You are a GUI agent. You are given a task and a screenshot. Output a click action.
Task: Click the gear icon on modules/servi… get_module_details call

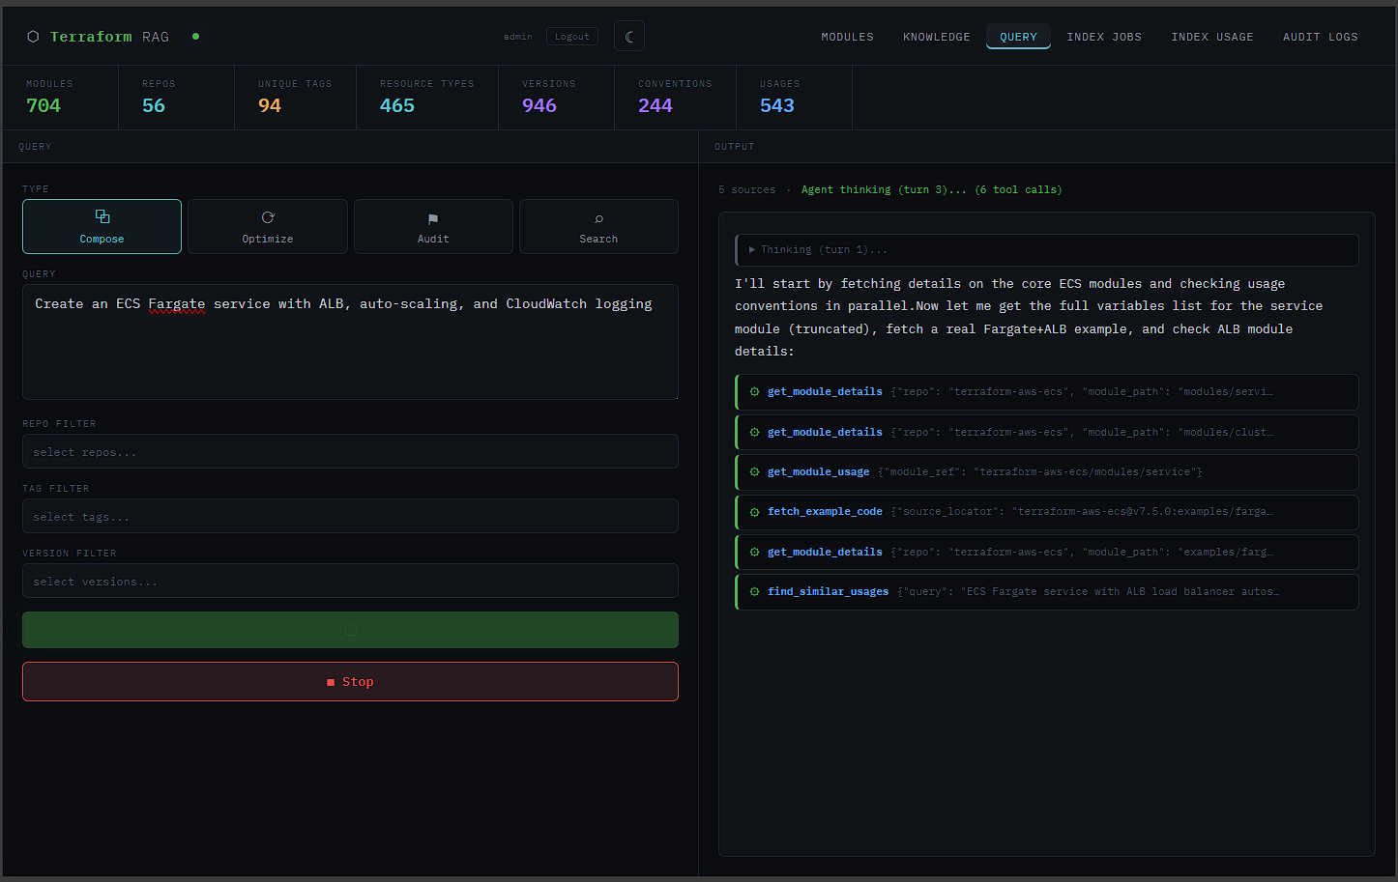tap(755, 392)
